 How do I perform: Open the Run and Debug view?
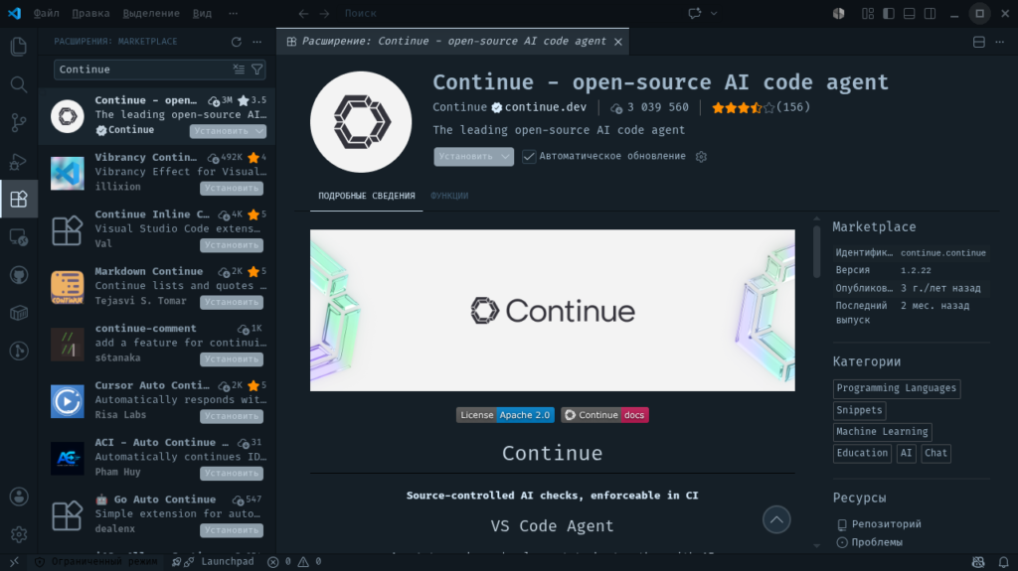click(19, 161)
